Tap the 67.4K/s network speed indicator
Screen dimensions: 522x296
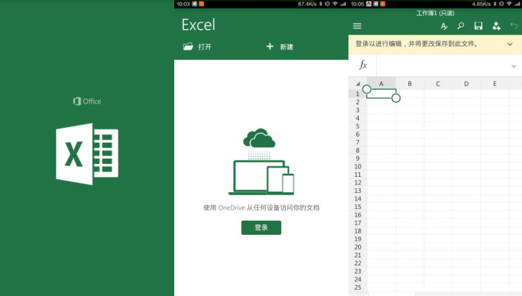click(x=307, y=4)
